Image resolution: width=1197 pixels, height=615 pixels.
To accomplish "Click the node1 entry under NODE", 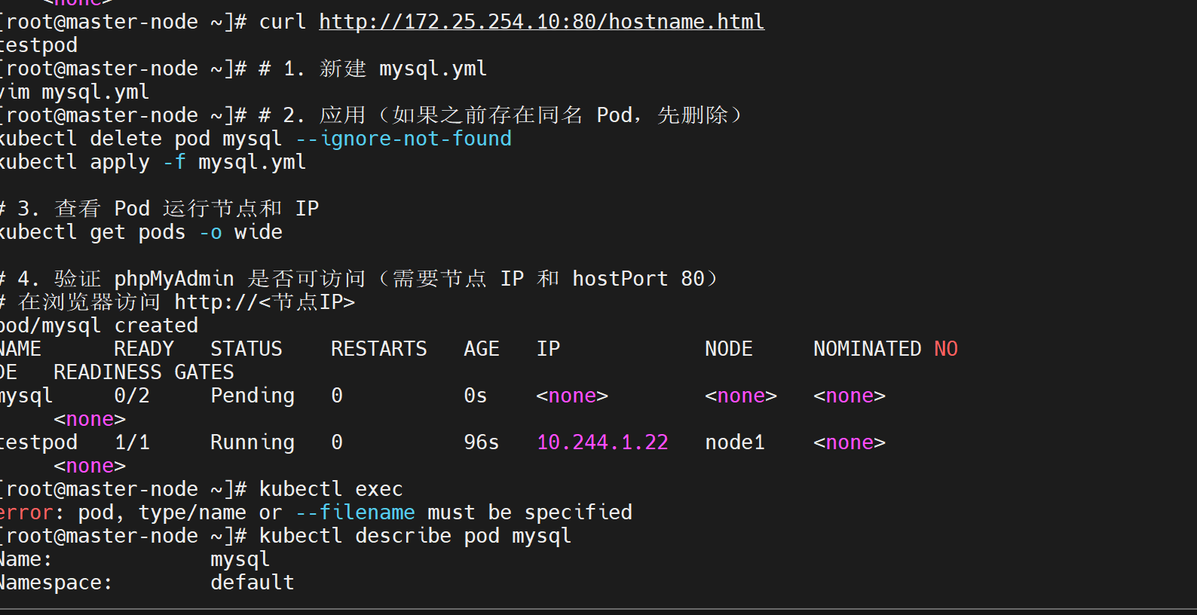I will [x=735, y=442].
